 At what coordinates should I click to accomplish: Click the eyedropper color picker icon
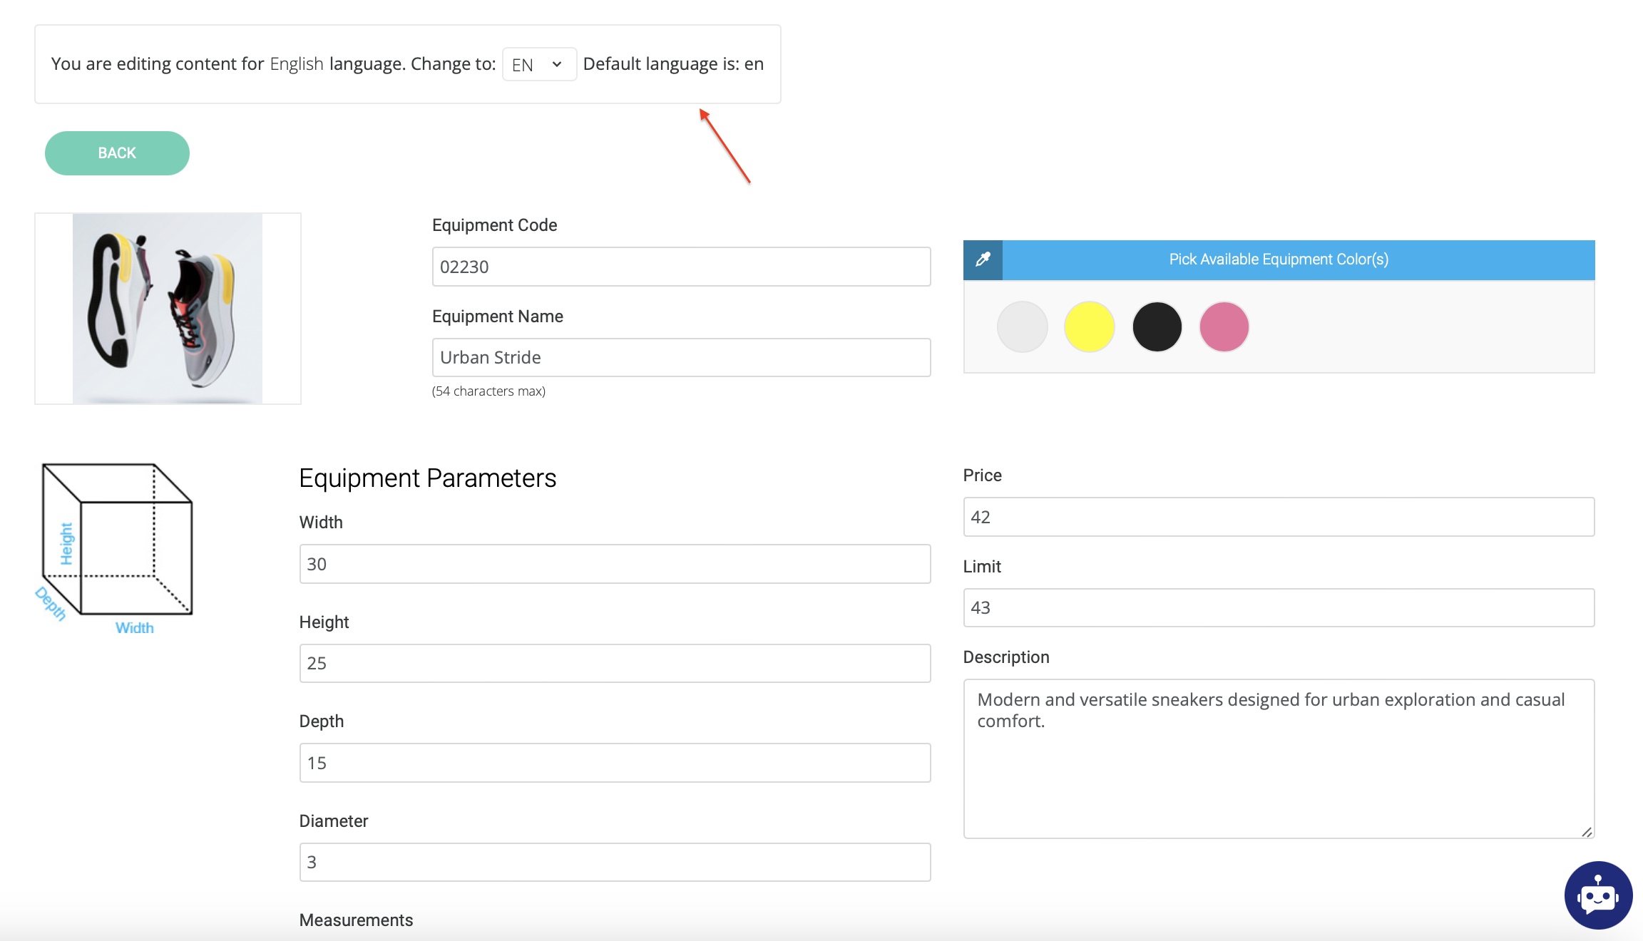(983, 259)
